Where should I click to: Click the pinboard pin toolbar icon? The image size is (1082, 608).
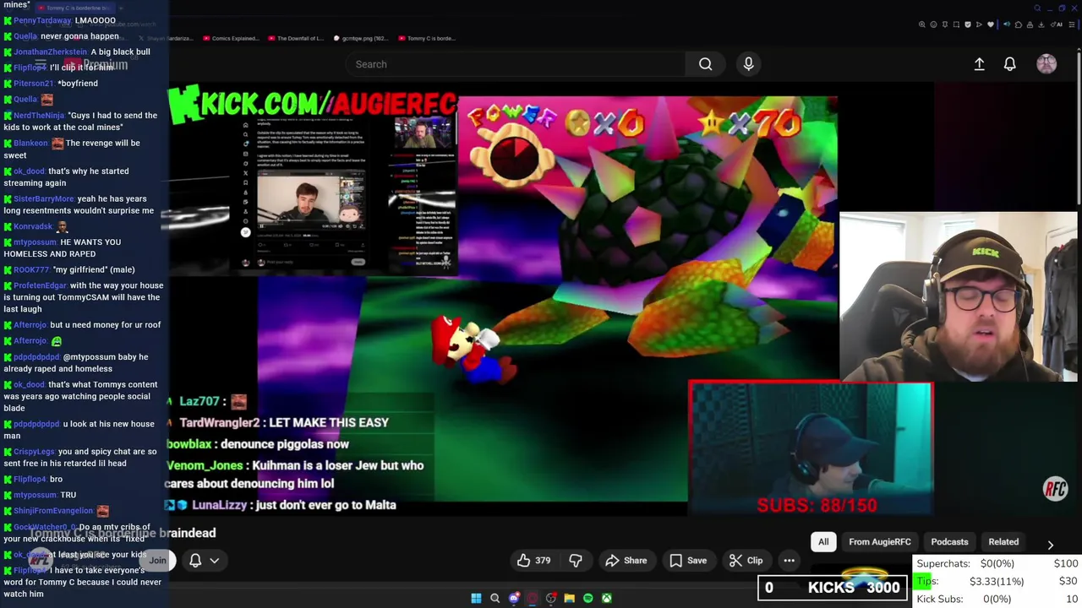[x=945, y=24]
